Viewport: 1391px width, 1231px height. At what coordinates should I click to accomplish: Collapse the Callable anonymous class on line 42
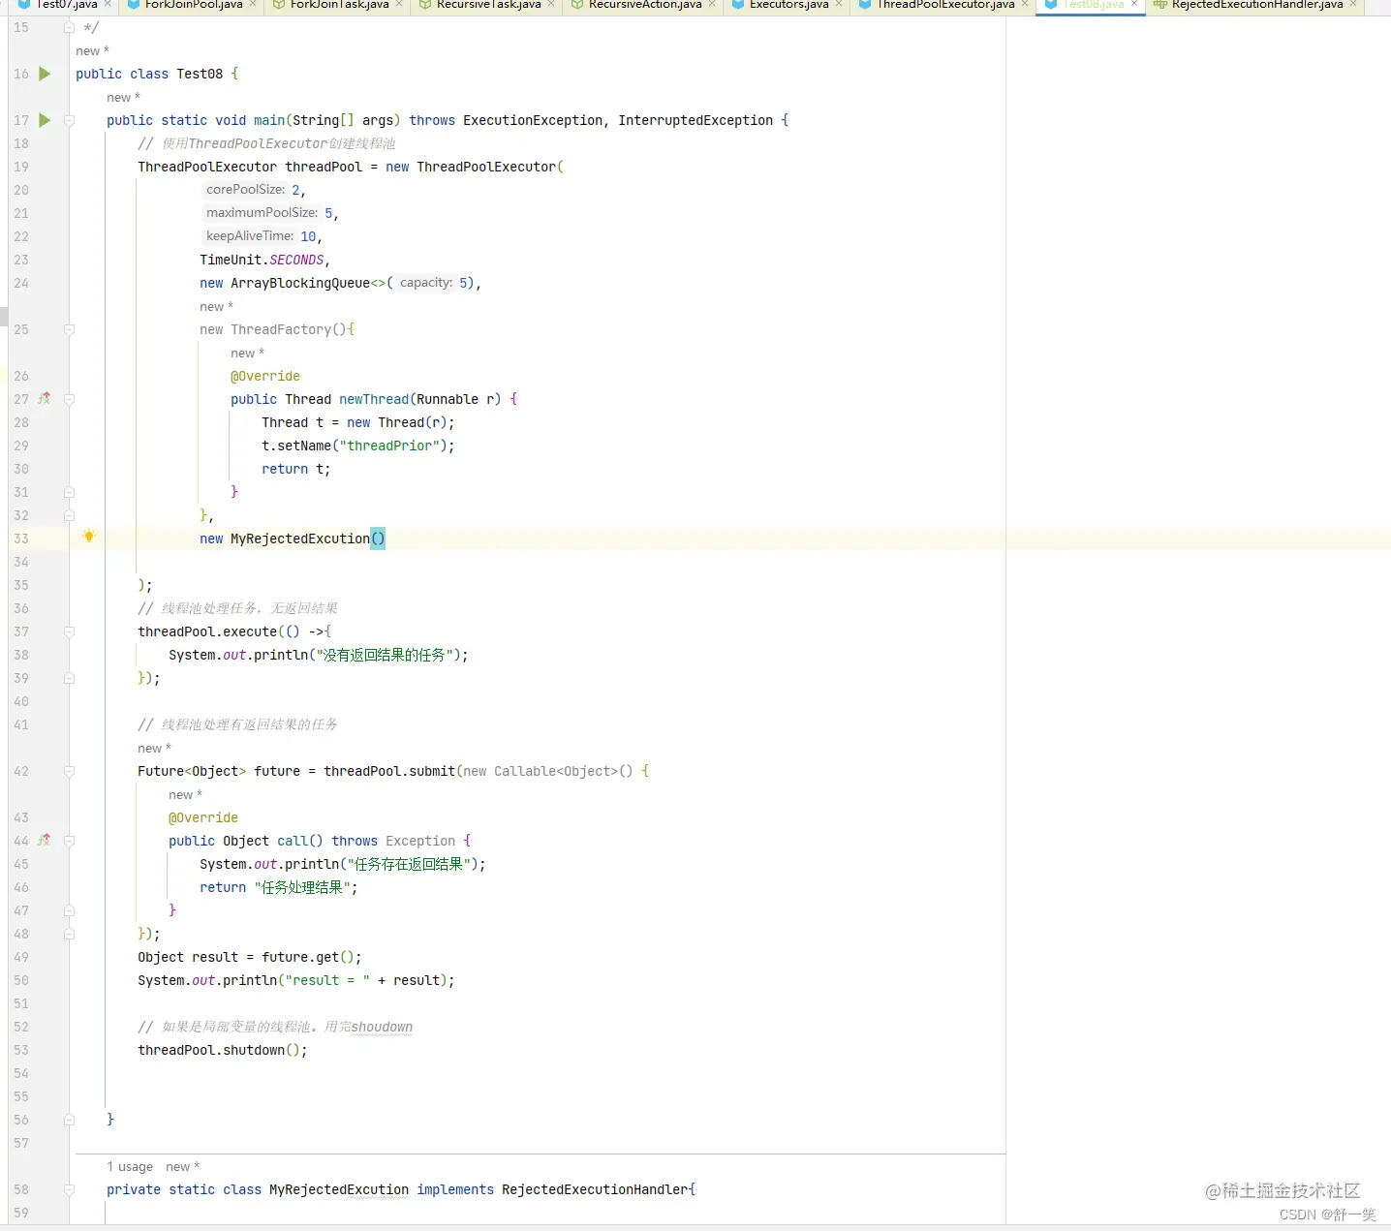(x=69, y=771)
